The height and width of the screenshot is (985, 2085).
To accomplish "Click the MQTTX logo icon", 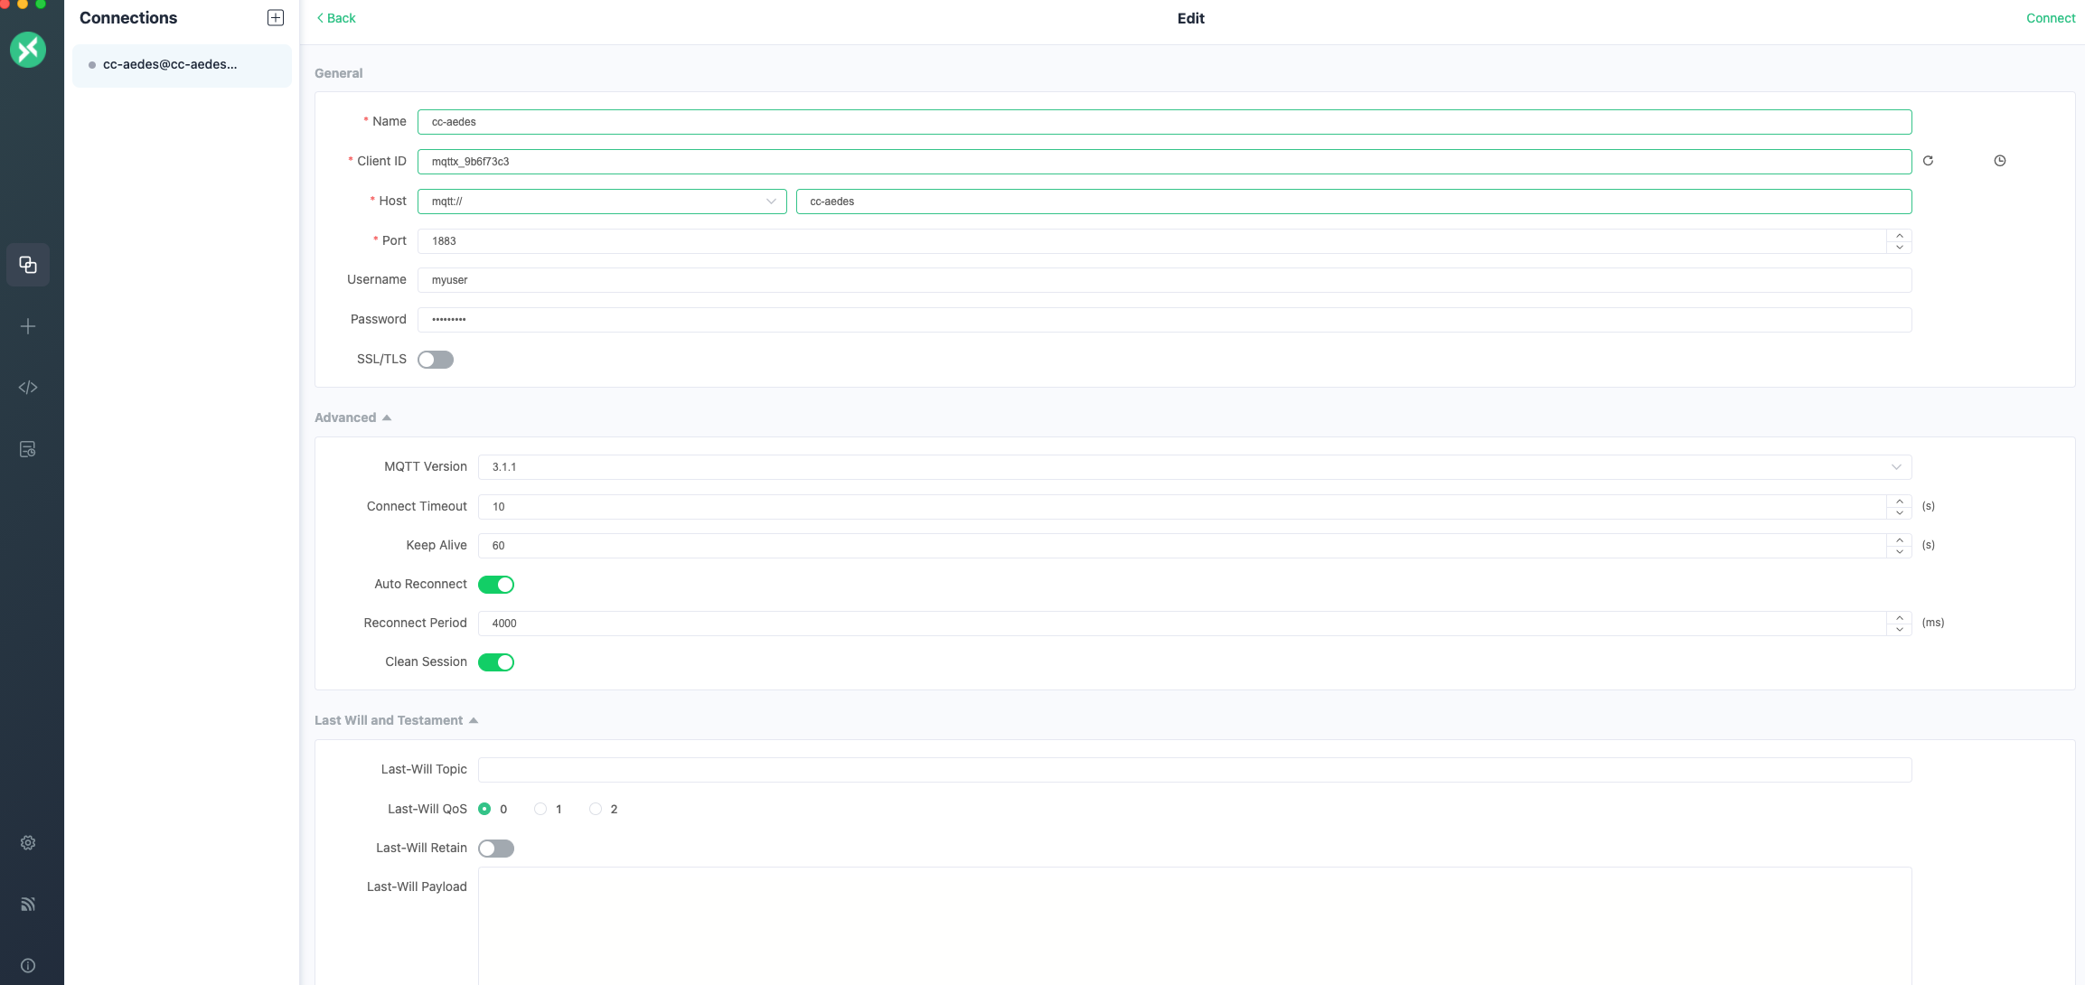I will (28, 50).
